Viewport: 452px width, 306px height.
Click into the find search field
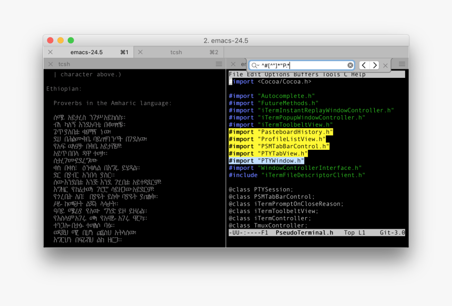[303, 66]
